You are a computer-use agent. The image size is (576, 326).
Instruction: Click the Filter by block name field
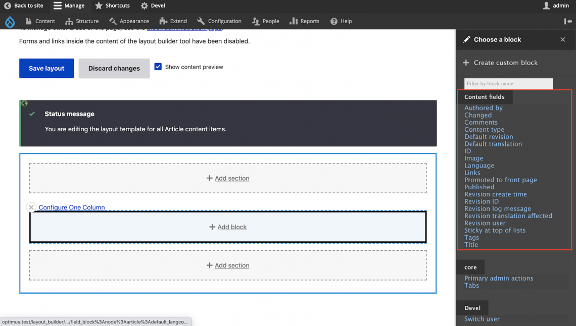click(x=508, y=84)
